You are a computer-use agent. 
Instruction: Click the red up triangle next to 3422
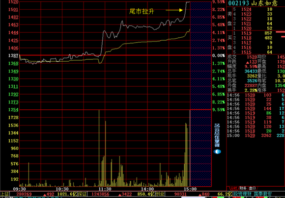[x=120, y=195]
